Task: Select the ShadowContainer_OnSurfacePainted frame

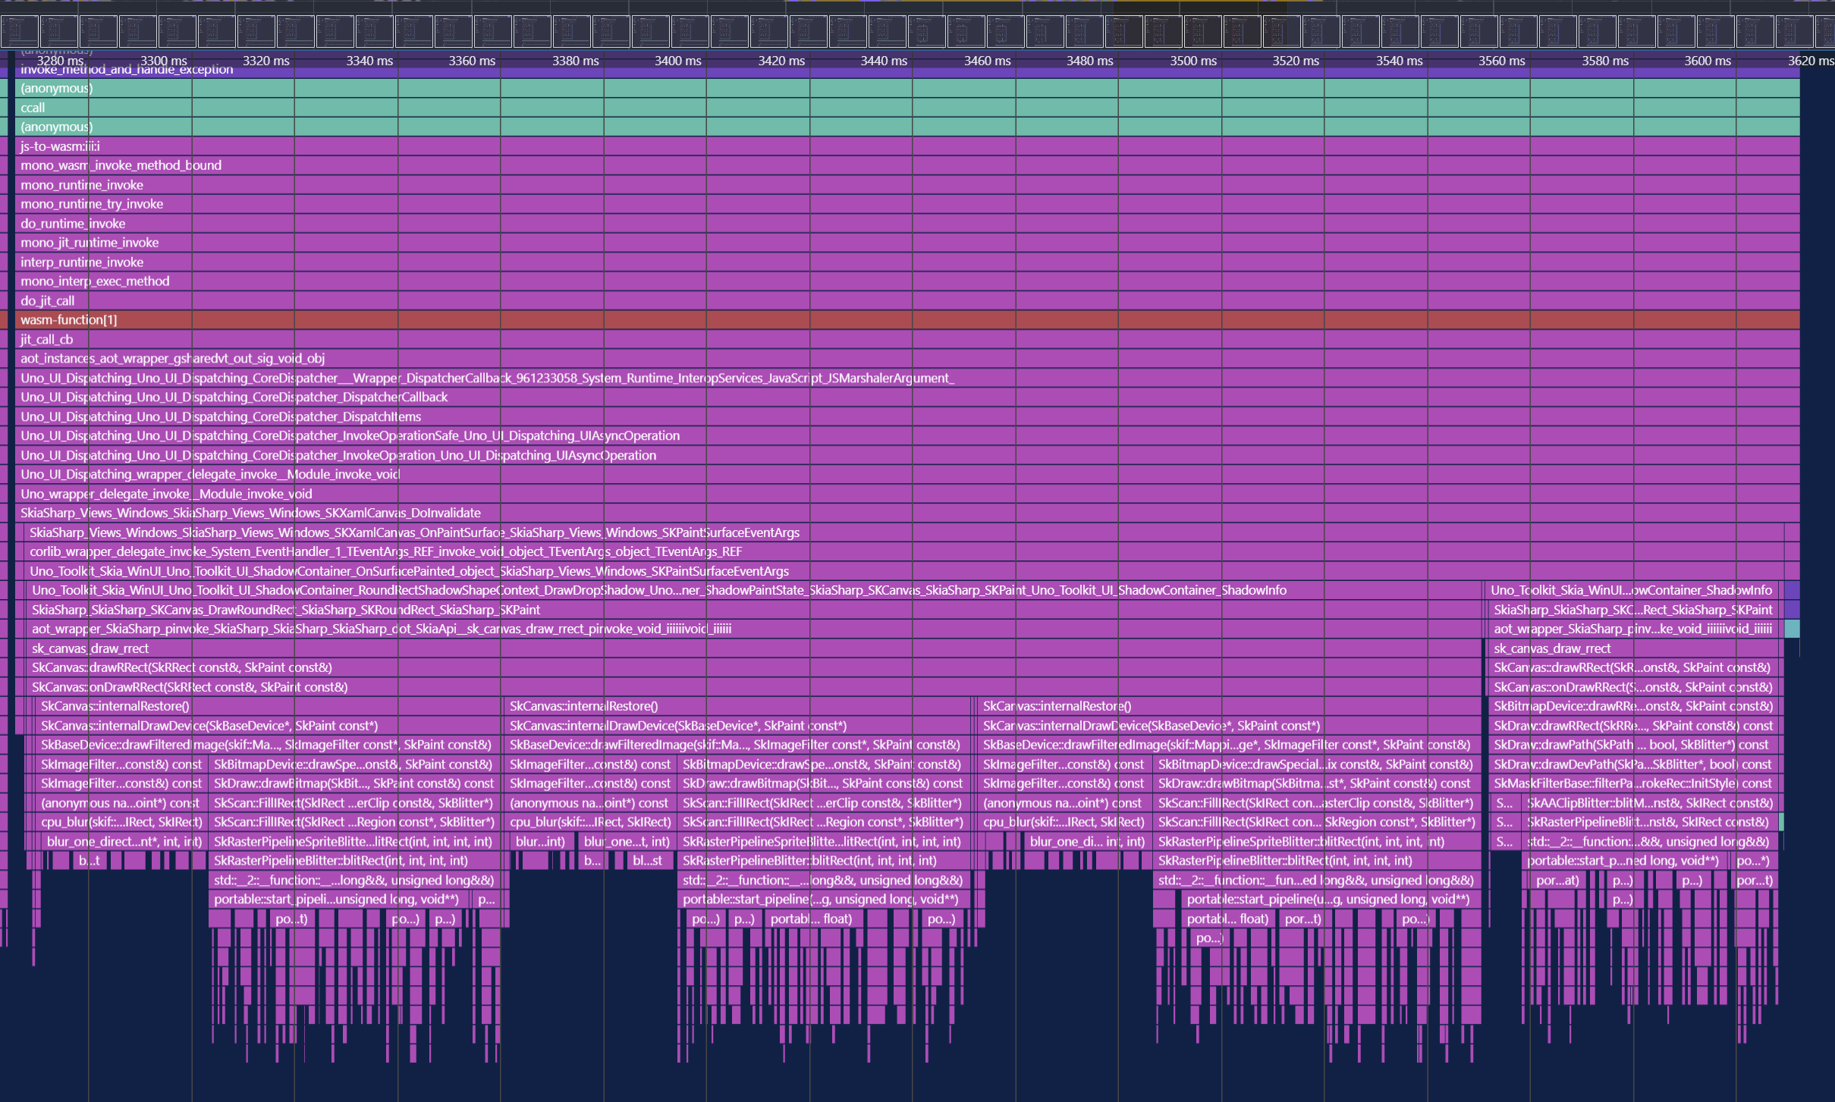Action: 408,571
